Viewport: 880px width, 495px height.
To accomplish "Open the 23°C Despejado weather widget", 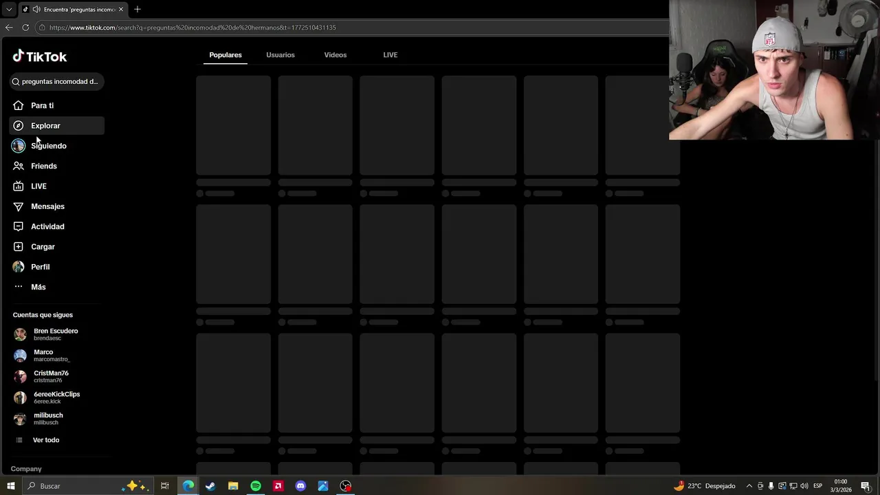I will (x=704, y=486).
